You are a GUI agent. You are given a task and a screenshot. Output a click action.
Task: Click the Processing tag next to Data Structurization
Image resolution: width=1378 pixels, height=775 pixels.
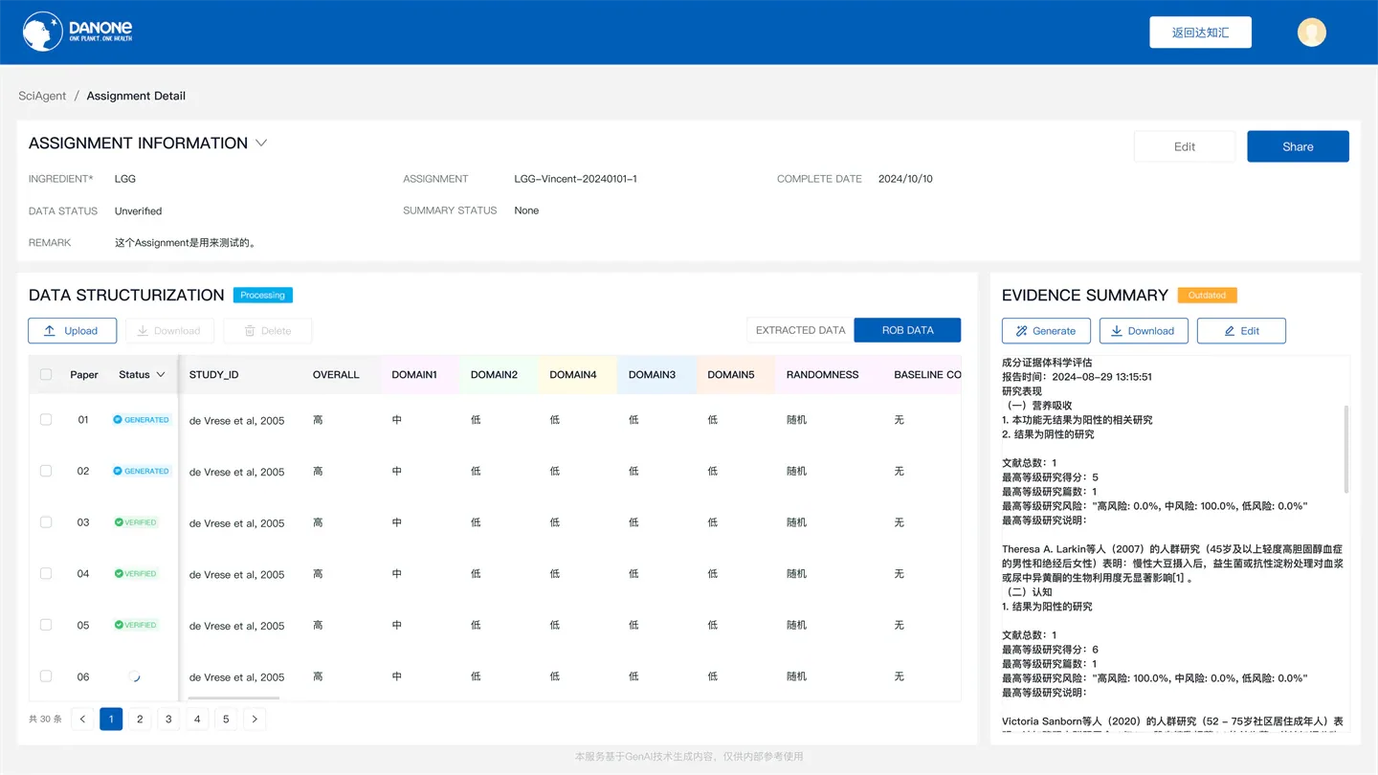(x=262, y=295)
